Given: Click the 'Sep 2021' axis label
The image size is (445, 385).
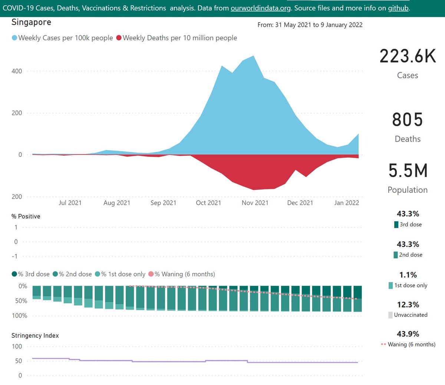Looking at the screenshot, I should coord(163,203).
